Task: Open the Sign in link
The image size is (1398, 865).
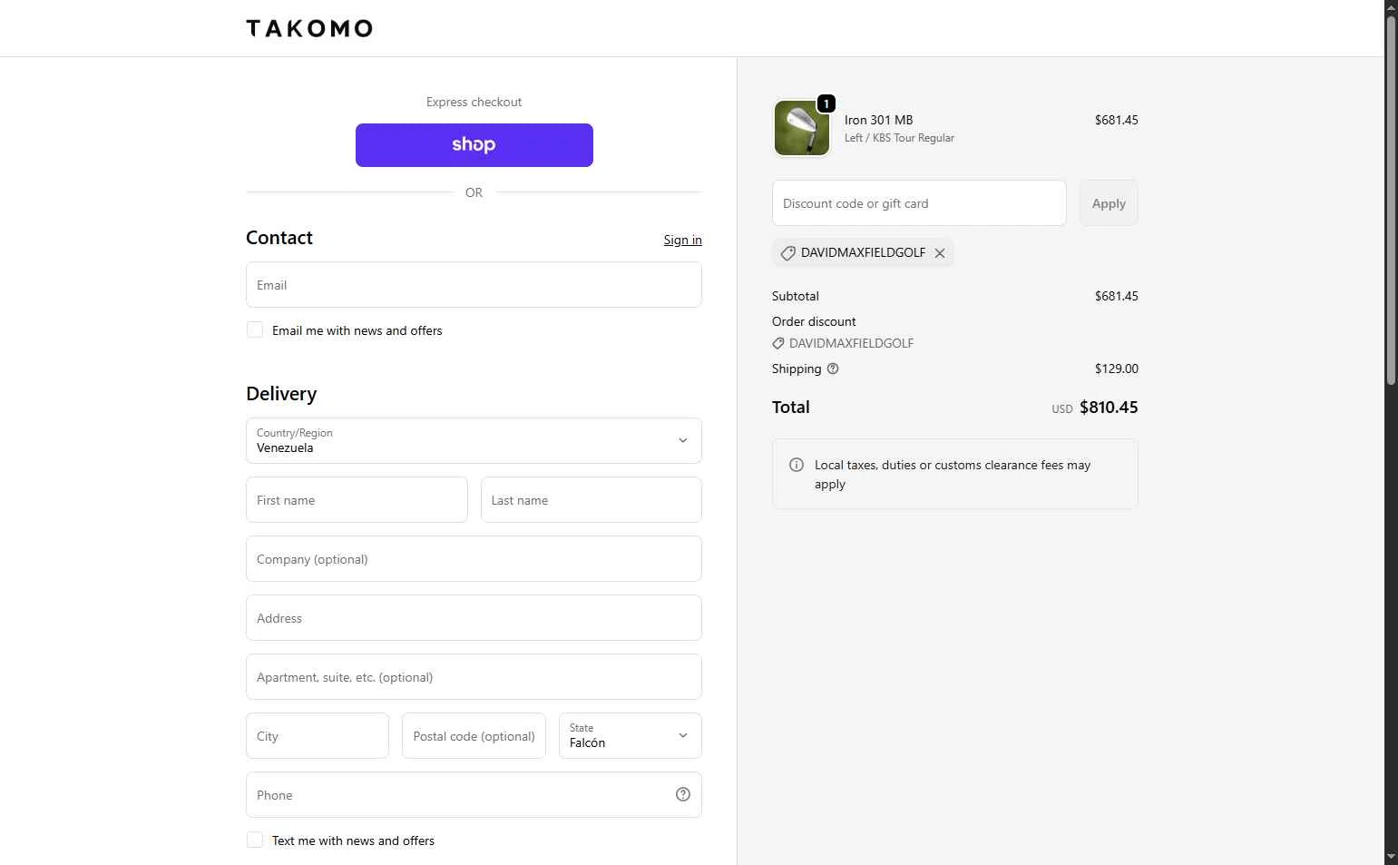Action: tap(682, 240)
